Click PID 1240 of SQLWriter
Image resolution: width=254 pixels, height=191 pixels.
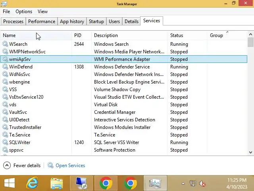pos(79,142)
